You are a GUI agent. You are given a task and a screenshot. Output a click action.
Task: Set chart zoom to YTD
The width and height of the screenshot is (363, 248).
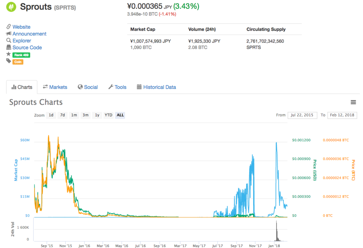pyautogui.click(x=108, y=115)
